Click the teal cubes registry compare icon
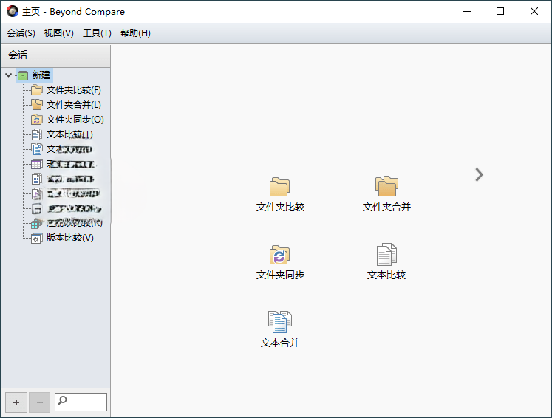Screen dimensions: 552x418 pyautogui.click(x=37, y=223)
